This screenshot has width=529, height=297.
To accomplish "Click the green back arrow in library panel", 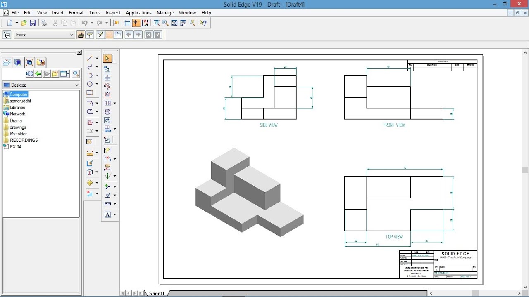I will [x=38, y=74].
